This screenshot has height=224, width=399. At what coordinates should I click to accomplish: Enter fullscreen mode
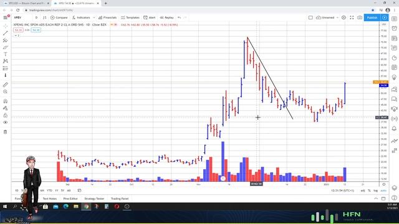click(352, 17)
